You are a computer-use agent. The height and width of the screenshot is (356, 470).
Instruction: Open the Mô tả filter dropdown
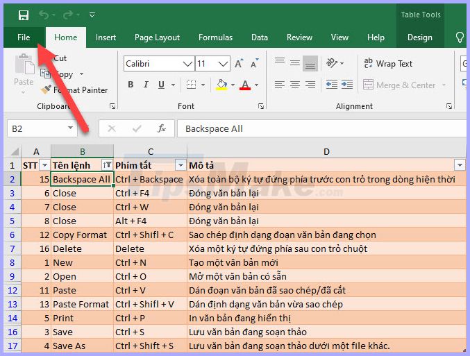tap(460, 165)
